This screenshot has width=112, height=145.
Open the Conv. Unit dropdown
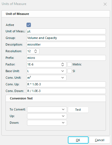pos(63,78)
